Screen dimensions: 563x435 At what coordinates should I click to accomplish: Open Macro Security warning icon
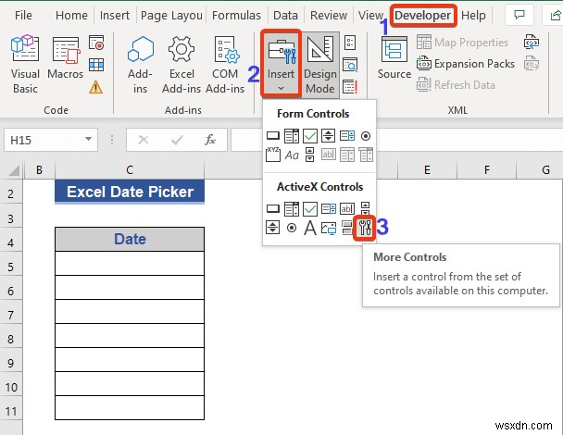[x=96, y=87]
